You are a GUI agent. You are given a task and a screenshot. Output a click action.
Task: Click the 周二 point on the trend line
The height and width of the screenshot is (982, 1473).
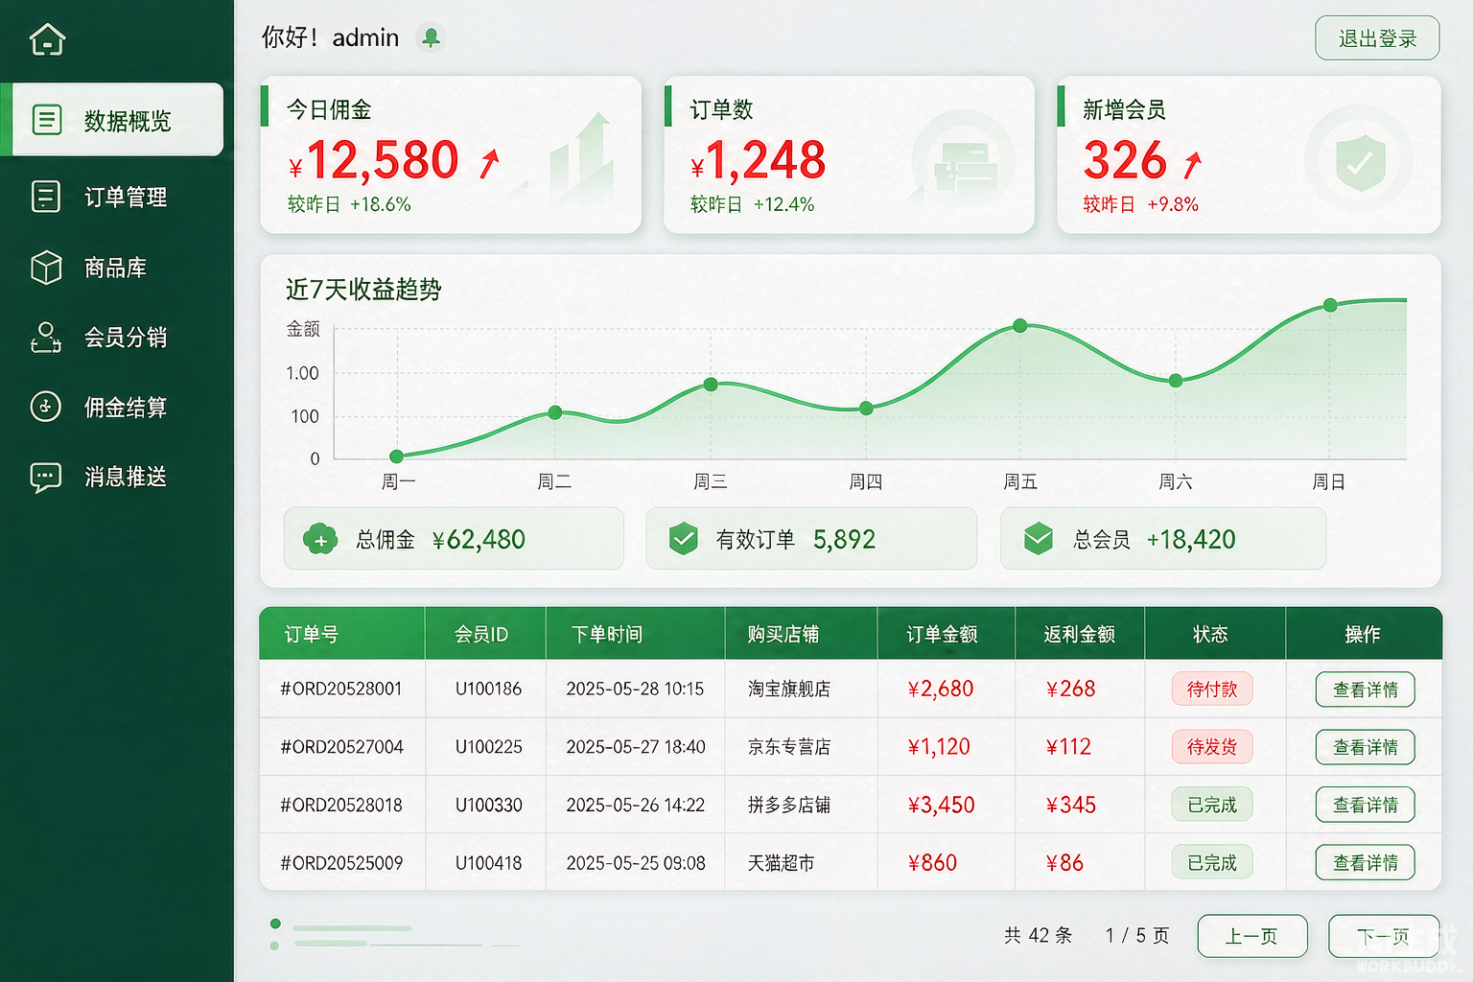pos(555,412)
